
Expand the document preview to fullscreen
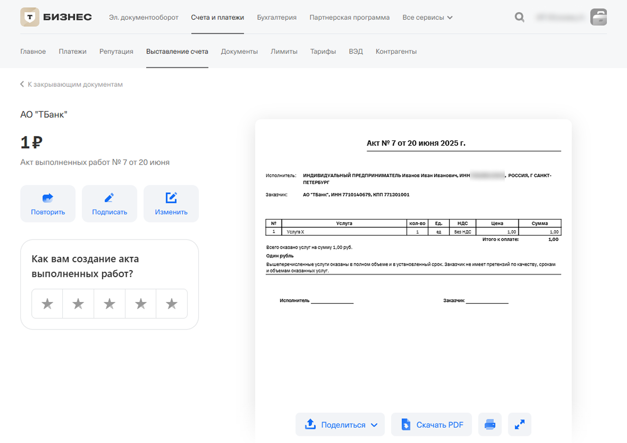click(x=520, y=425)
